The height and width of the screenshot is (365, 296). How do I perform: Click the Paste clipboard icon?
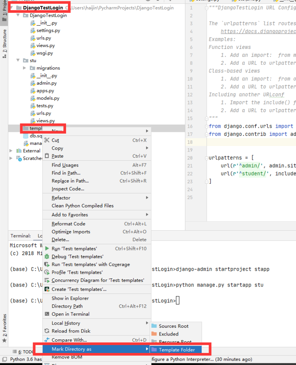[x=47, y=156]
